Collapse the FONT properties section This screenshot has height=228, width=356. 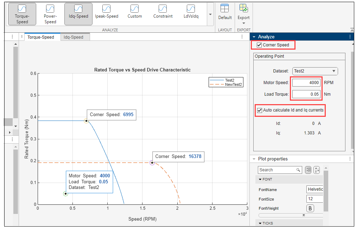(x=260, y=179)
